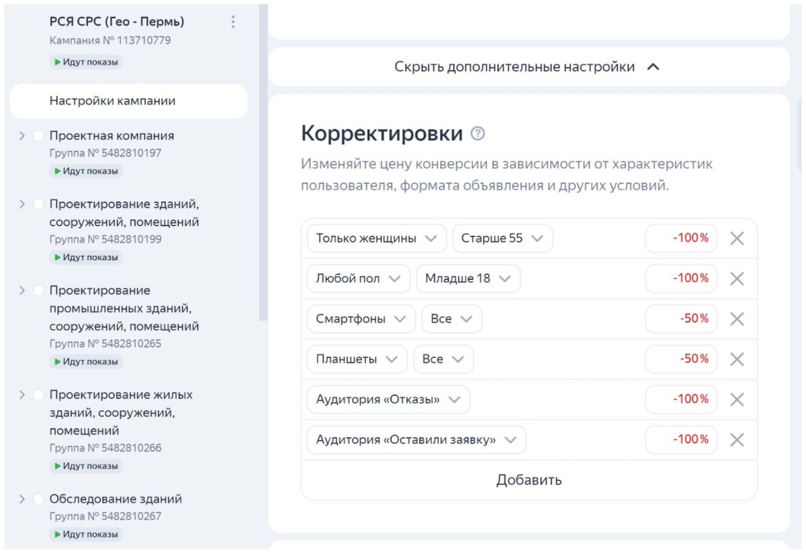
Task: Collapse section via Скрыть дополнительные настройки
Action: (528, 67)
